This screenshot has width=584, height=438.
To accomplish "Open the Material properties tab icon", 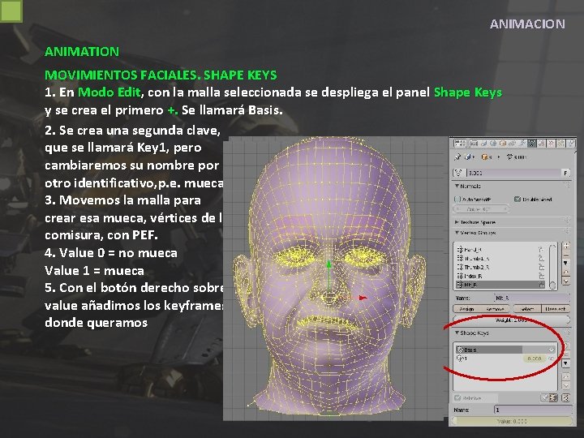I will pos(542,144).
